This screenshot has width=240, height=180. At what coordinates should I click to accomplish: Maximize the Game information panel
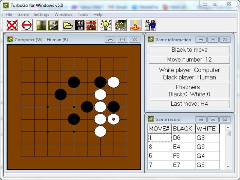pos(213,39)
